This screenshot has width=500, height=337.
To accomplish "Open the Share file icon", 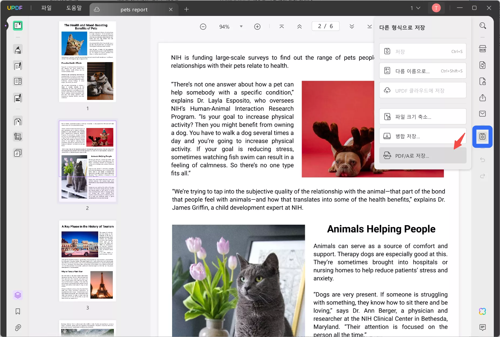I will point(483,97).
